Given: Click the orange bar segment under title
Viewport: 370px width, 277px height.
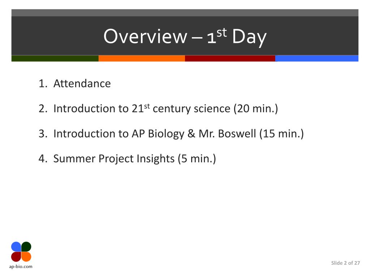Looking at the screenshot, I should (x=142, y=58).
